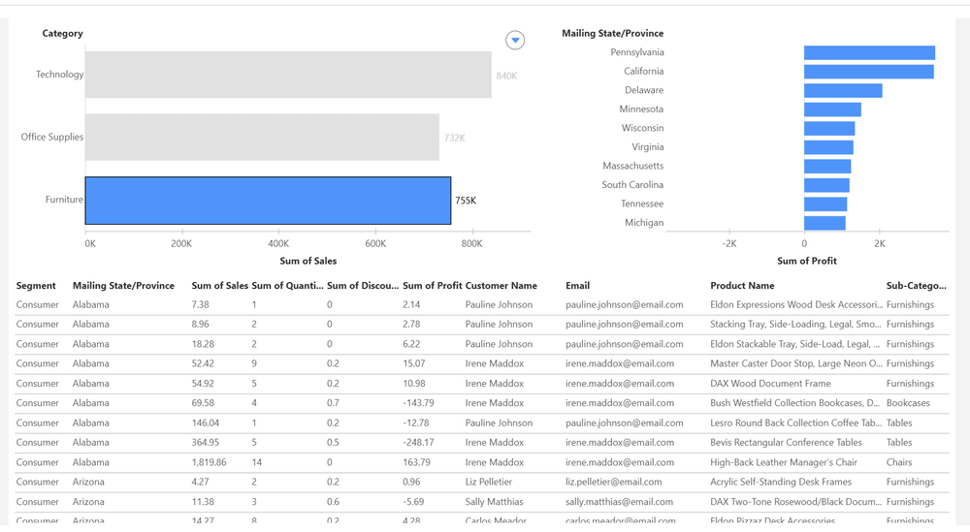Image resolution: width=970 pixels, height=532 pixels.
Task: Select the Office Supplies sales bar
Action: point(262,138)
